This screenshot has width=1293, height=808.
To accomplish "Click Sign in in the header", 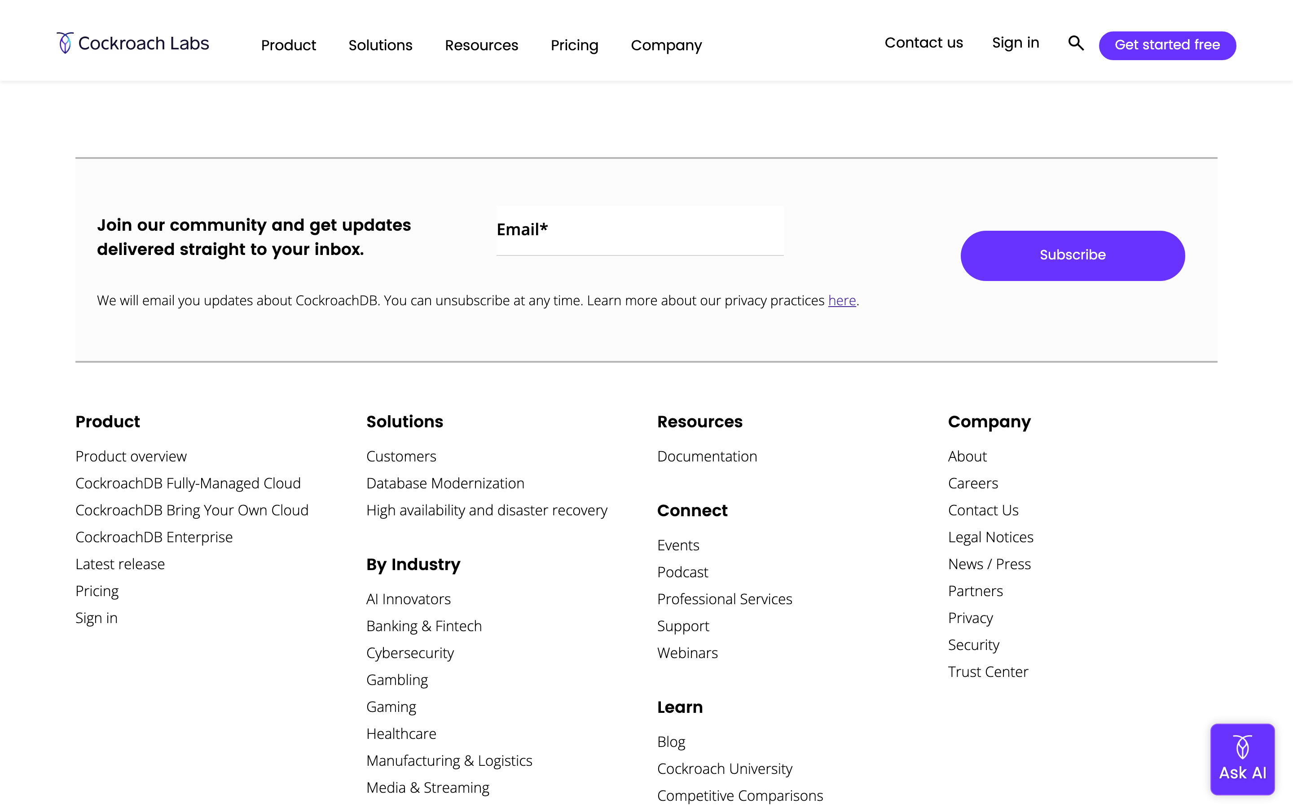I will click(x=1016, y=43).
